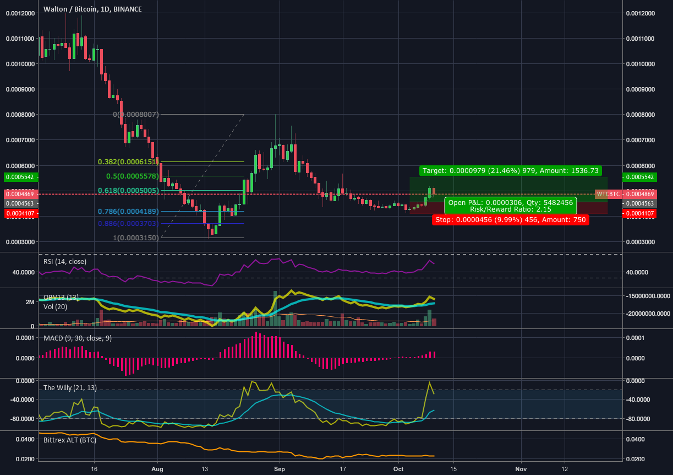
Task: Click "-80.0000" on the left Willy scale
Action: (x=24, y=419)
